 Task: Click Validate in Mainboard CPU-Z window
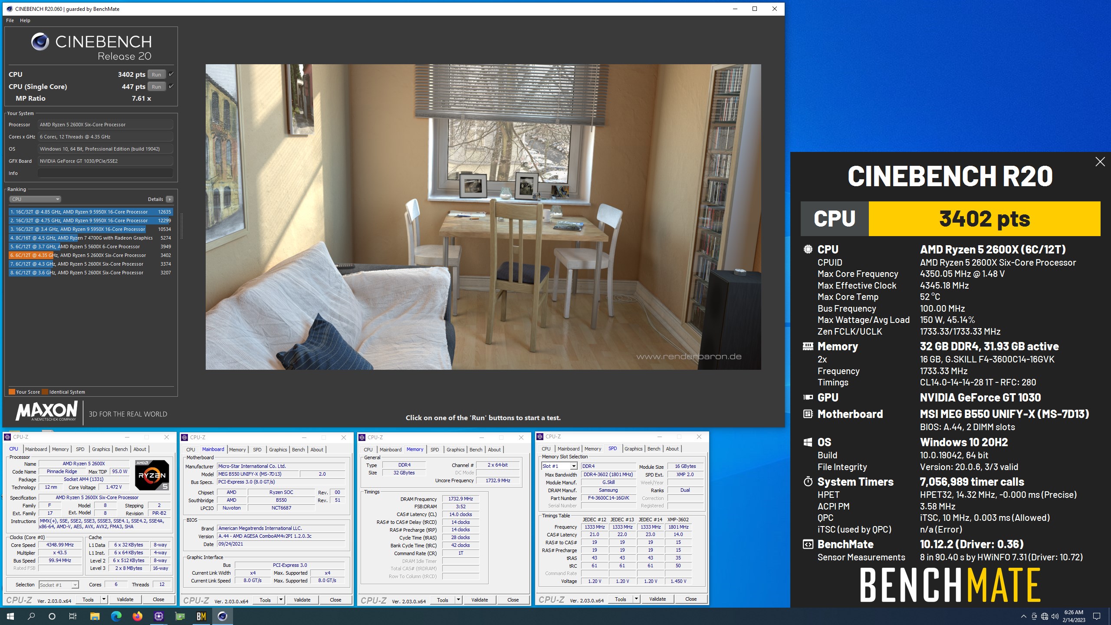(x=302, y=600)
